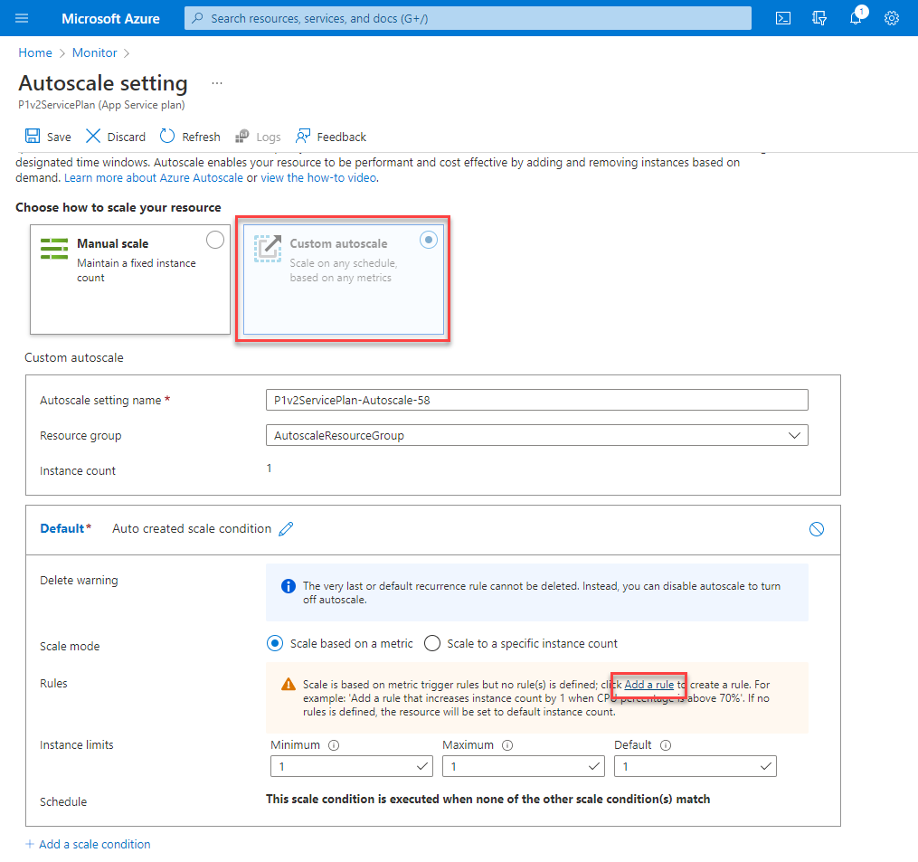Open the more options ellipsis beside Autoscale setting

[216, 83]
